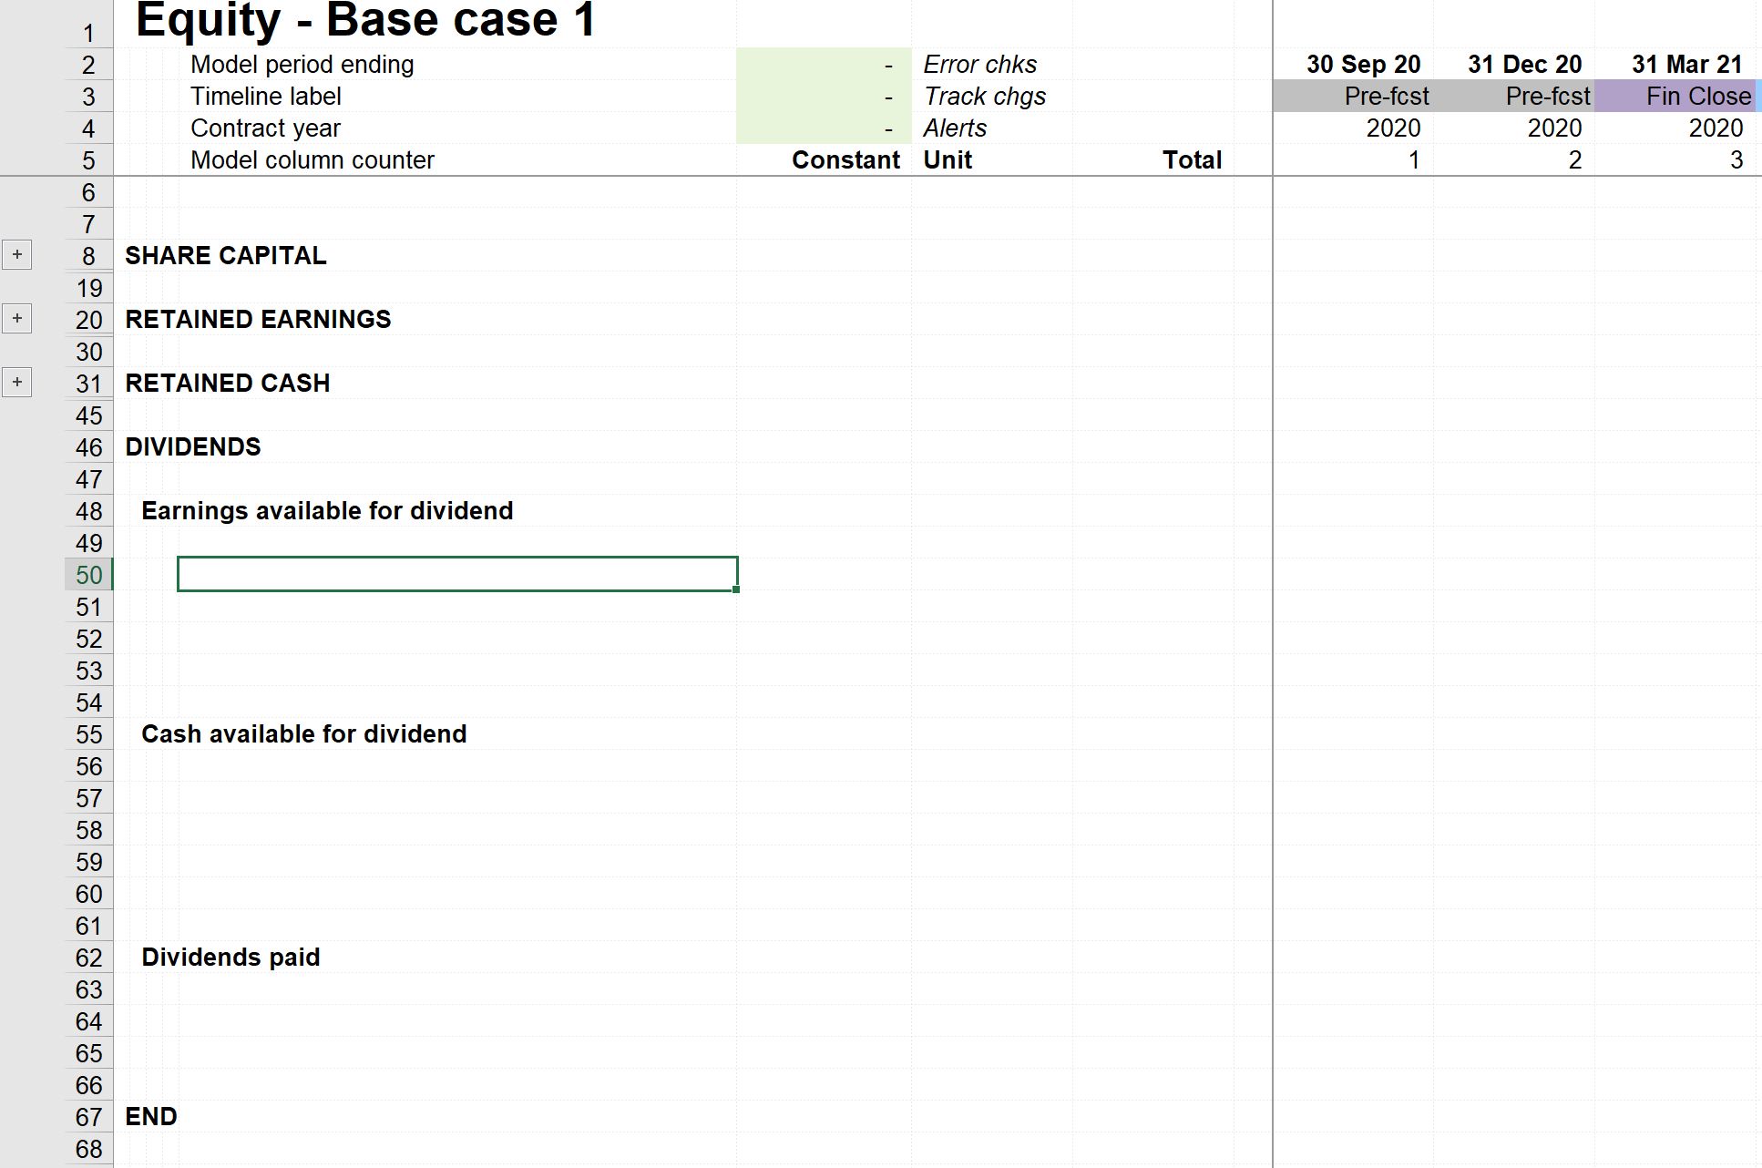Click the 30 Sep 20 date cell

click(x=1362, y=65)
